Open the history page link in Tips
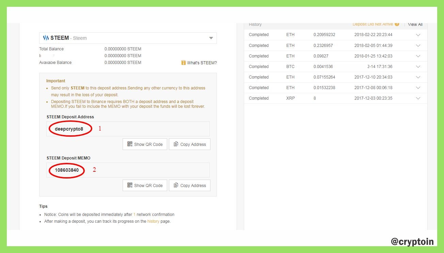 [153, 221]
